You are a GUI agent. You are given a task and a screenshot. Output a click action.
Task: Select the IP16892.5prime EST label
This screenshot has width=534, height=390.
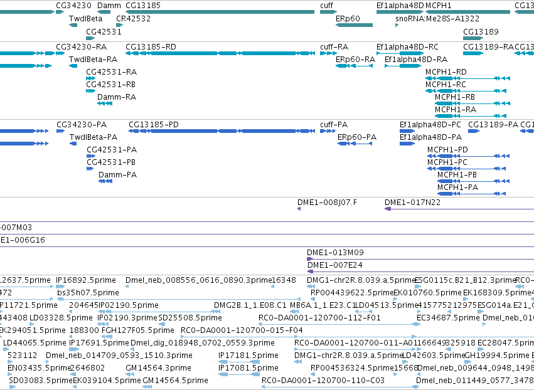tap(86, 280)
